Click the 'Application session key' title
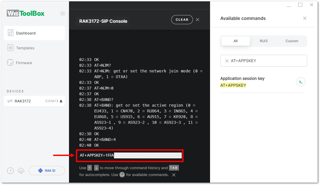 [x=243, y=78]
